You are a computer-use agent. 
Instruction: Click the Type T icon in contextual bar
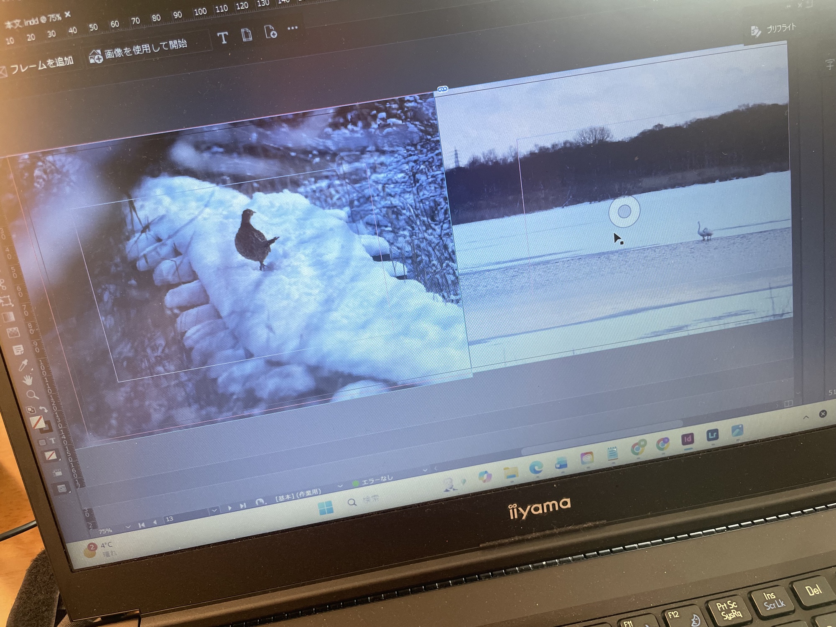coord(223,38)
